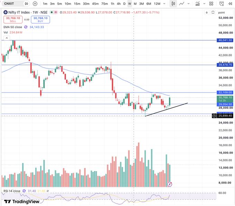Click the 30,768.10 SELL button
The width and height of the screenshot is (235, 206).
click(13, 19)
